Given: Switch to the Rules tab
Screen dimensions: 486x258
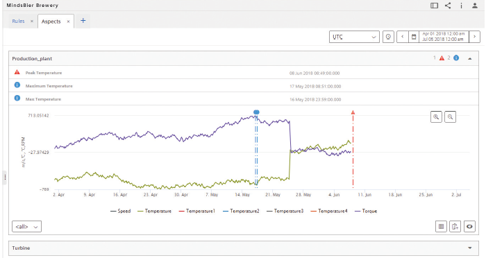Looking at the screenshot, I should point(18,21).
